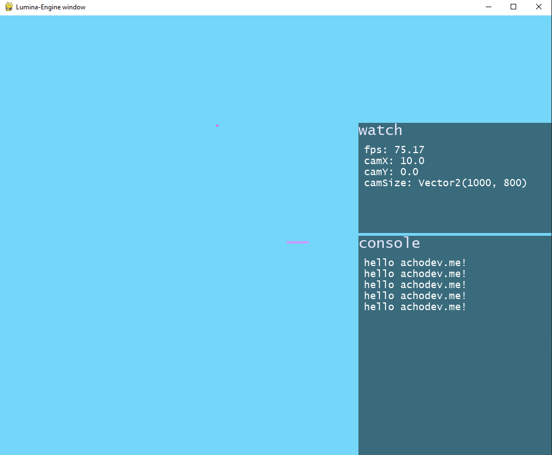Select the fps readout in watch panel
The width and height of the screenshot is (552, 455).
click(394, 150)
